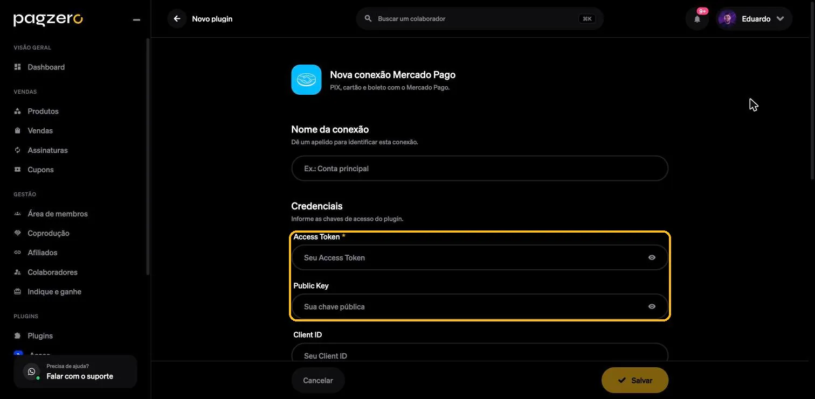815x399 pixels.
Task: Click the Credenciais section heading
Action: click(317, 206)
